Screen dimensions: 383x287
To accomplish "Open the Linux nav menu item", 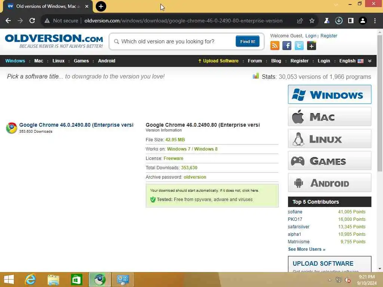I will tap(58, 61).
